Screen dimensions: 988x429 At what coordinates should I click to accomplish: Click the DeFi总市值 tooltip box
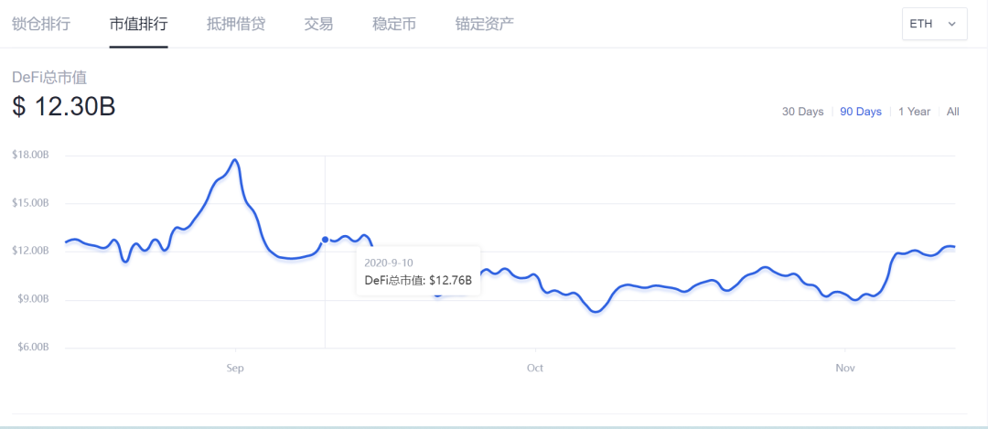click(x=418, y=271)
